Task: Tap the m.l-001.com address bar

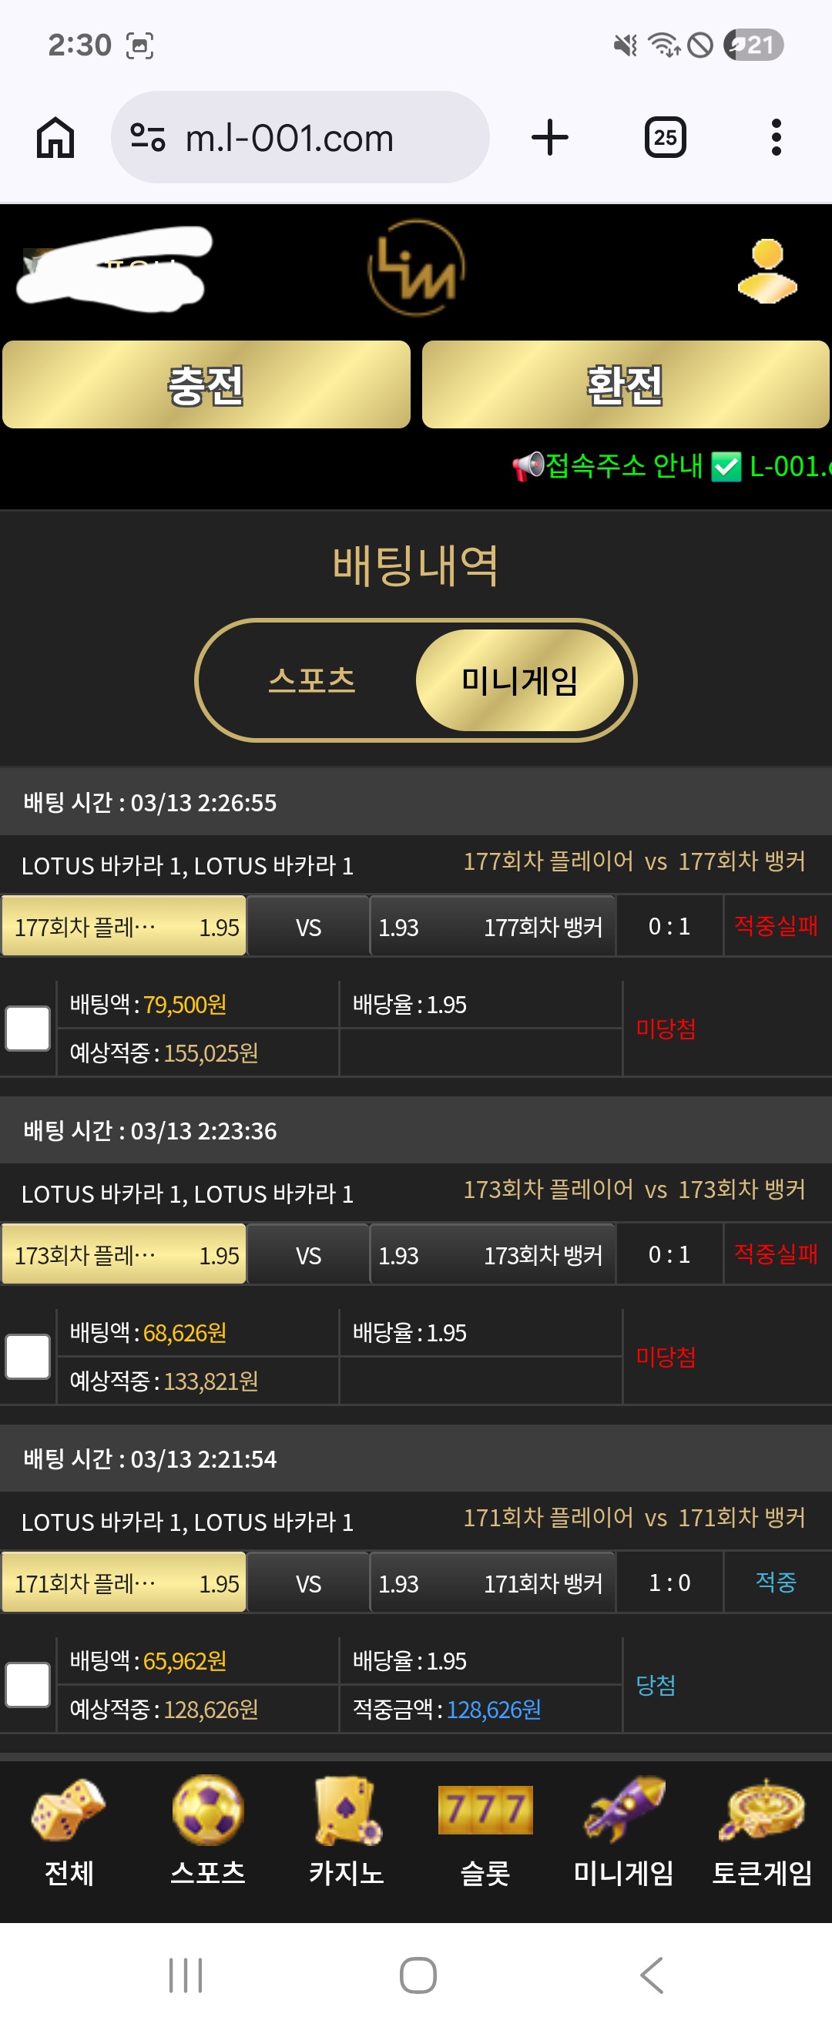Action: pos(300,137)
